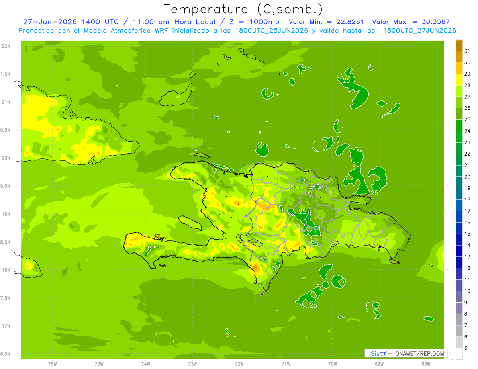This screenshot has height=369, width=478.
Task: Click the "20N" latitude label
Action: [x=6, y=158]
